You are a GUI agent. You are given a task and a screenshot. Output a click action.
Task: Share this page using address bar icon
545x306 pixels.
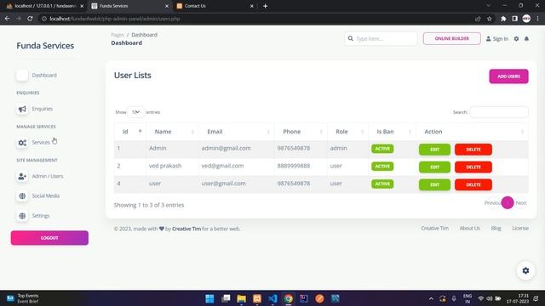(x=478, y=19)
